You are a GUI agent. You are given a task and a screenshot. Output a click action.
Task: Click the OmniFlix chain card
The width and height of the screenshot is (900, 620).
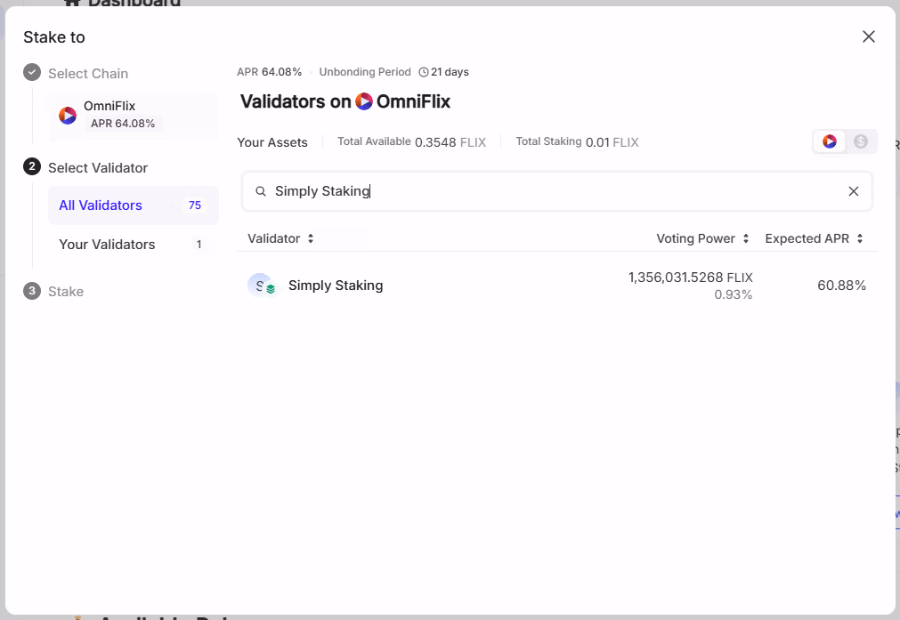tap(133, 116)
